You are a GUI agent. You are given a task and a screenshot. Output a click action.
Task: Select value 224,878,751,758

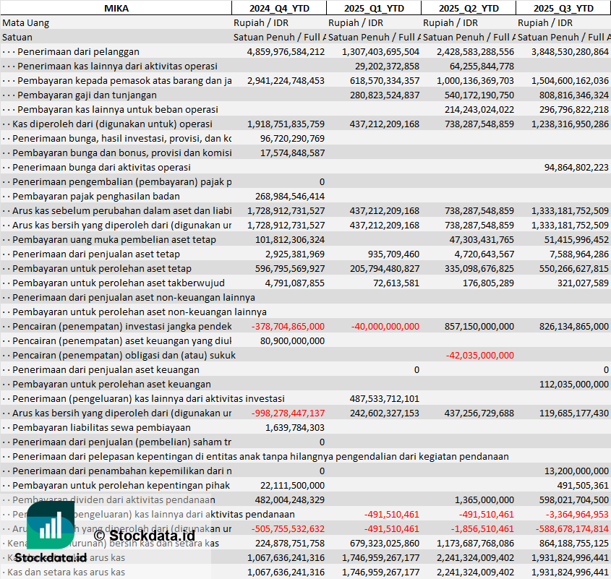click(290, 543)
